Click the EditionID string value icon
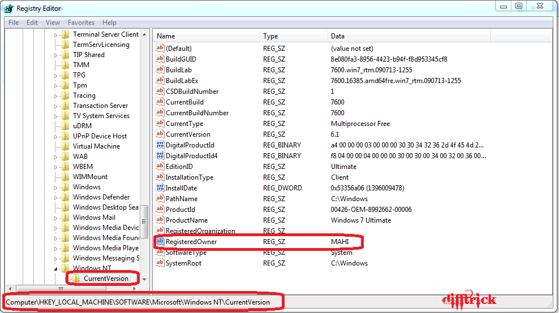The height and width of the screenshot is (313, 559). pos(160,166)
